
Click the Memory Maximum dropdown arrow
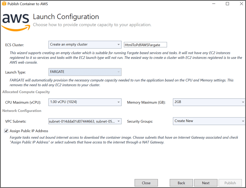243,102
